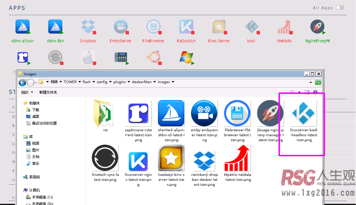Open the ddns-aliyun container in Apps
Image resolution: width=356 pixels, height=205 pixels.
coord(23,27)
